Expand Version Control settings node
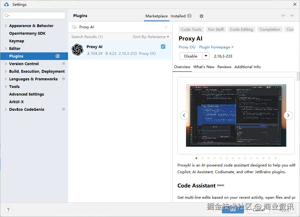The width and height of the screenshot is (300, 217). pyautogui.click(x=6, y=64)
